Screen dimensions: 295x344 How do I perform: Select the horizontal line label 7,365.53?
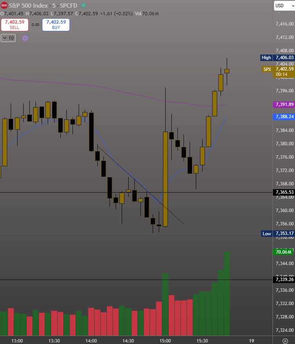point(284,192)
